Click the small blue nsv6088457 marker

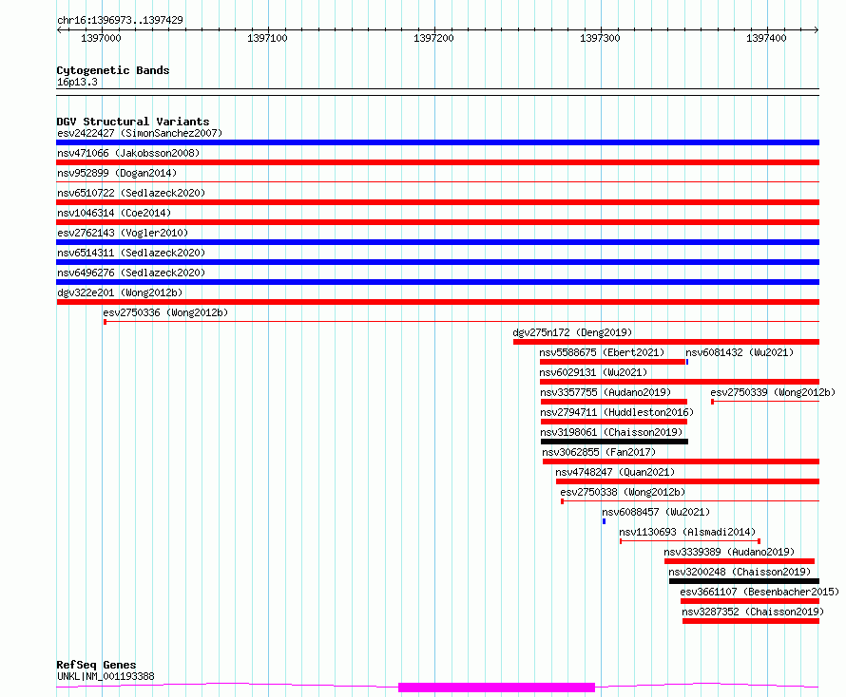pos(604,521)
